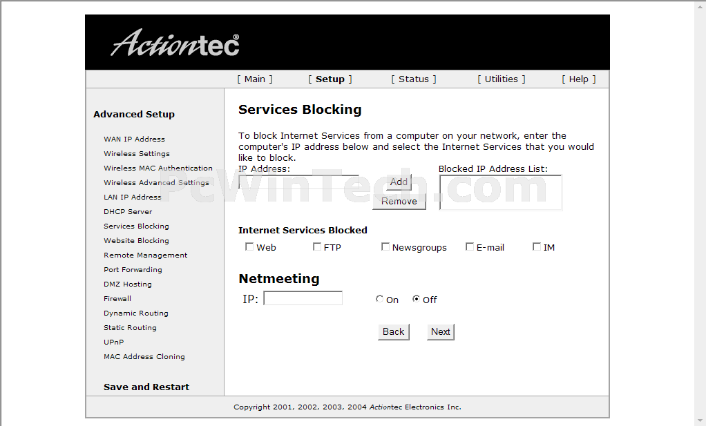Viewport: 706px width, 426px height.
Task: Go to UPnP settings
Action: (113, 342)
